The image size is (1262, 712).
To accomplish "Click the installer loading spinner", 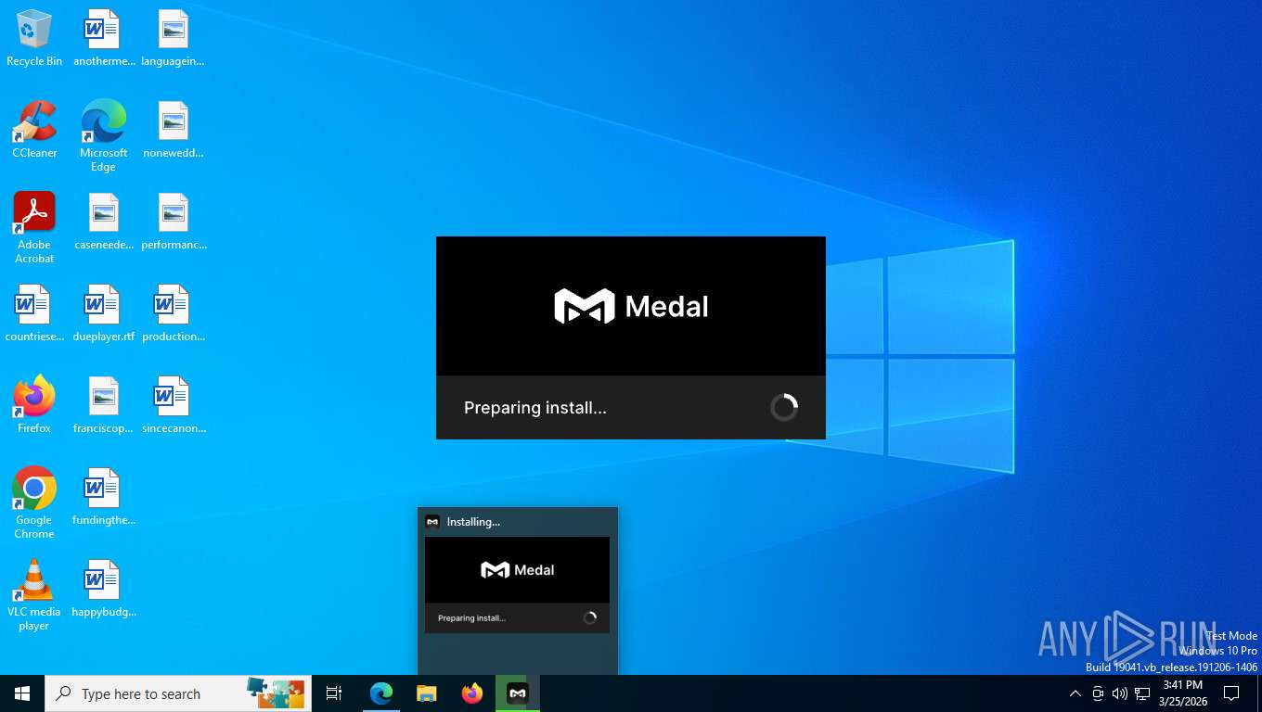I will coord(784,407).
